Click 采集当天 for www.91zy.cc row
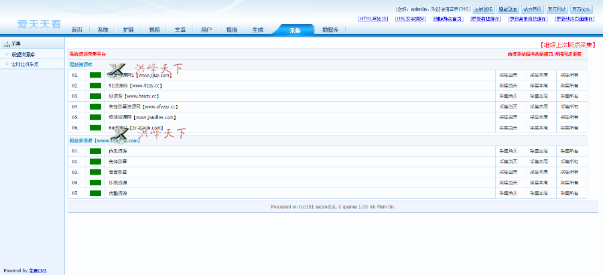Image resolution: width=603 pixels, height=275 pixels. tap(509, 86)
